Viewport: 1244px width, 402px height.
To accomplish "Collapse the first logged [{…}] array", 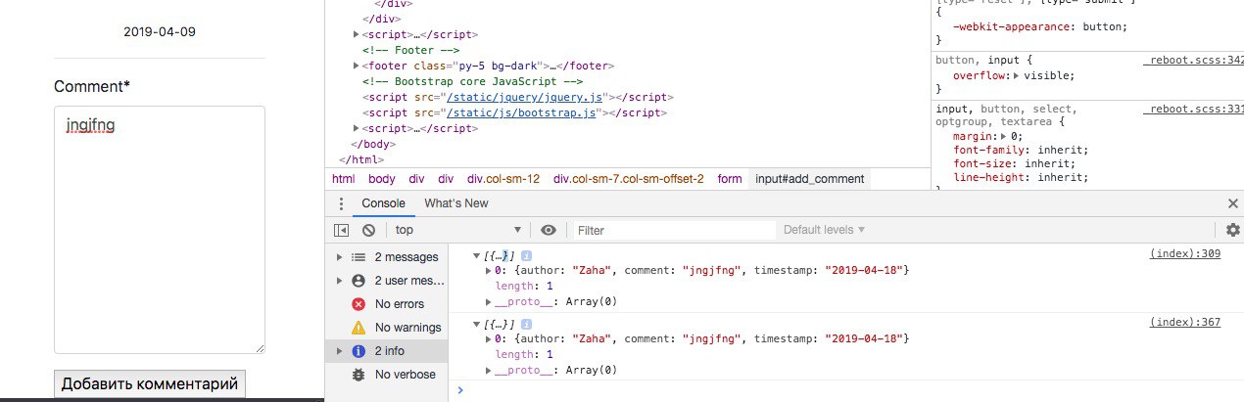I will [476, 255].
